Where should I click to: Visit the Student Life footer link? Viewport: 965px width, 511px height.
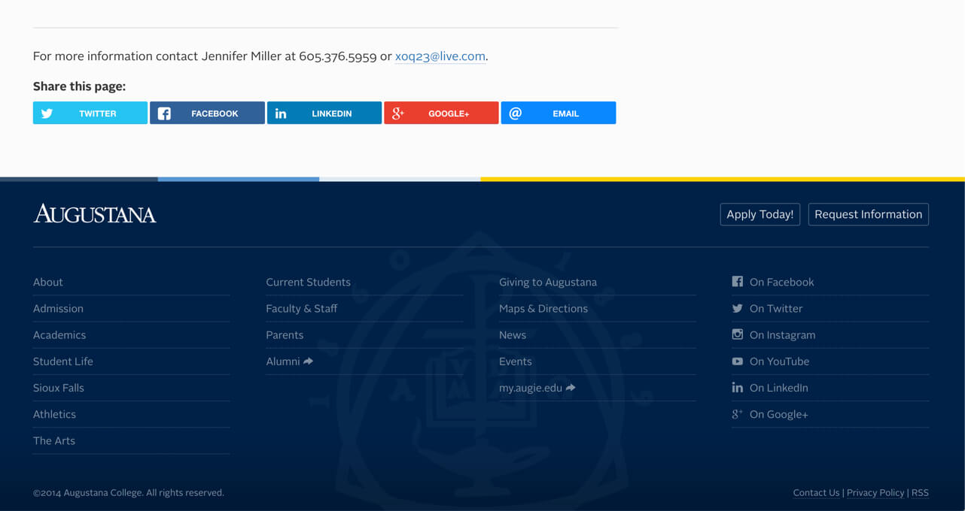coord(63,361)
